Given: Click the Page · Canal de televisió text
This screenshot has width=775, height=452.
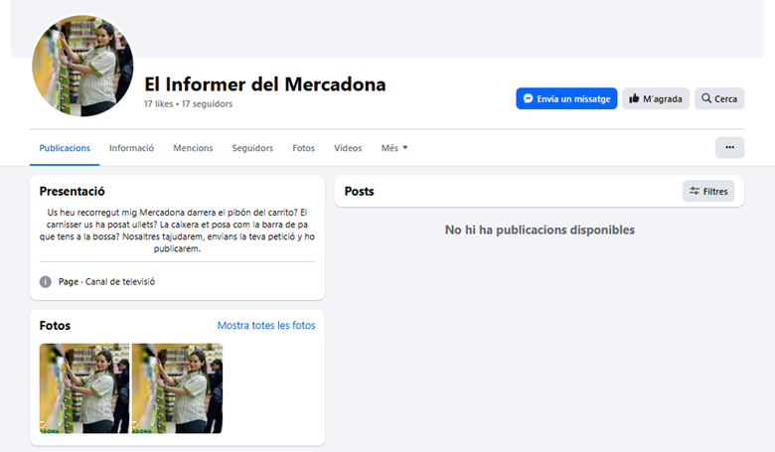Looking at the screenshot, I should click(106, 281).
